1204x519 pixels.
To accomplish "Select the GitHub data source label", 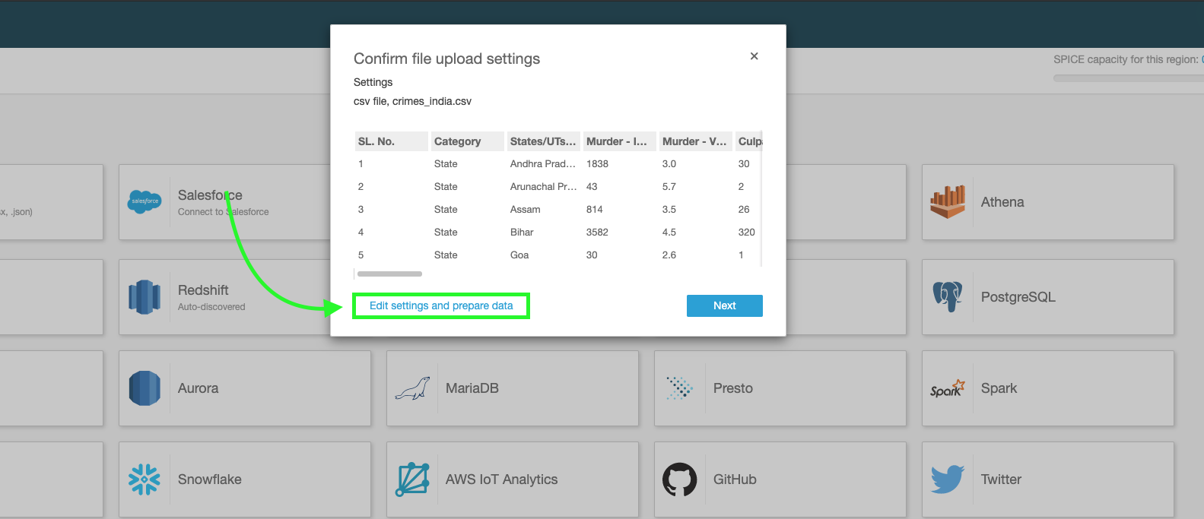I will pyautogui.click(x=735, y=479).
